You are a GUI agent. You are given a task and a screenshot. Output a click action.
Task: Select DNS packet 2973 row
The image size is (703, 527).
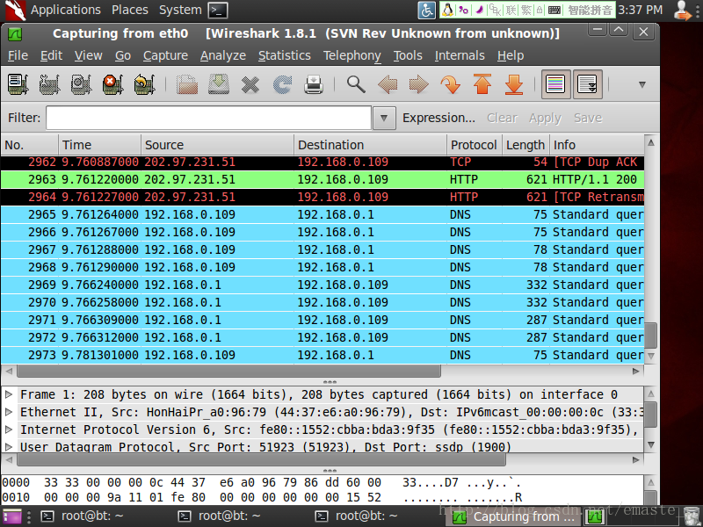click(323, 356)
